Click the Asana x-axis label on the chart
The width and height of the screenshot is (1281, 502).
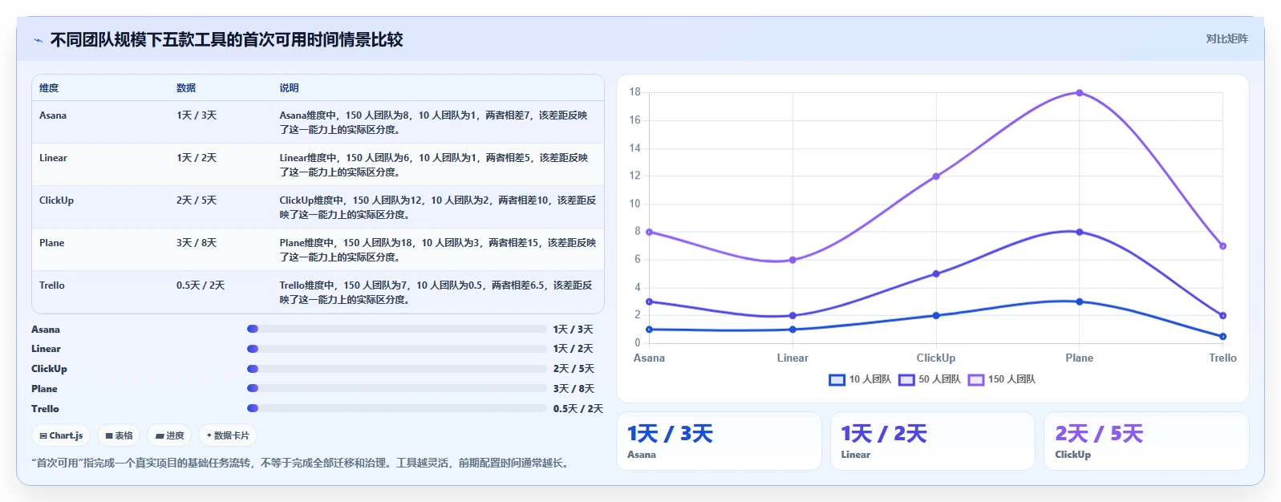tap(649, 358)
